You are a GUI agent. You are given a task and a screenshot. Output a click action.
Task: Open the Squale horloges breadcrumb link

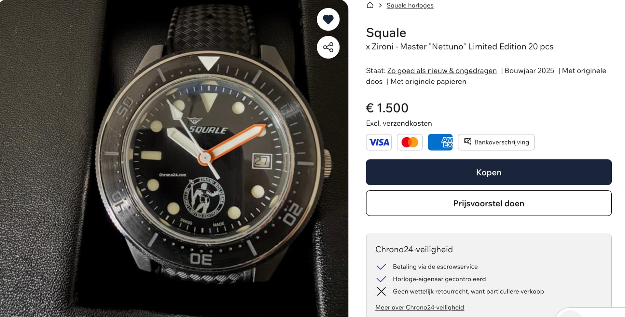(410, 6)
